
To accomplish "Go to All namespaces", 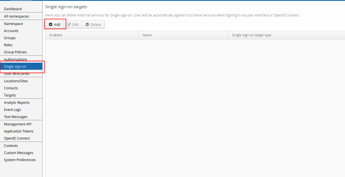I will point(16,16).
